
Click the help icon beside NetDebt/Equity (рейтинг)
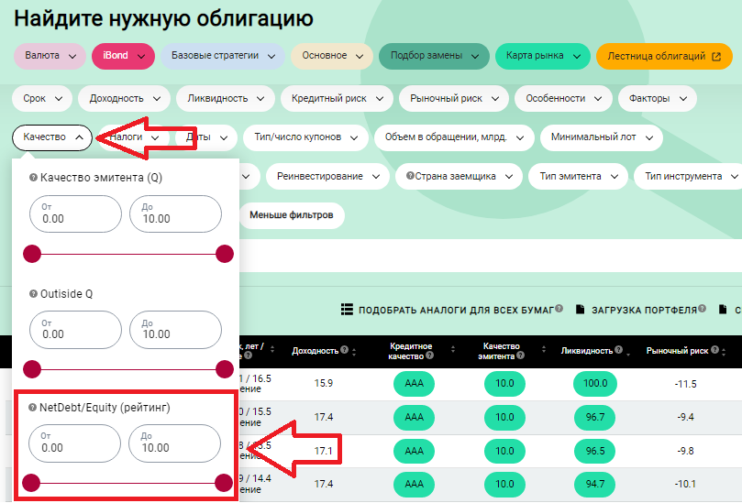(x=33, y=407)
